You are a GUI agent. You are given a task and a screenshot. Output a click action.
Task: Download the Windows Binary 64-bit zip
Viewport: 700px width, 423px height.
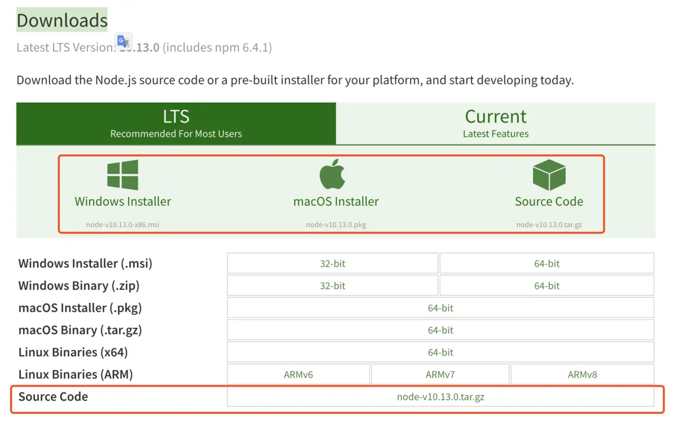[x=546, y=285]
